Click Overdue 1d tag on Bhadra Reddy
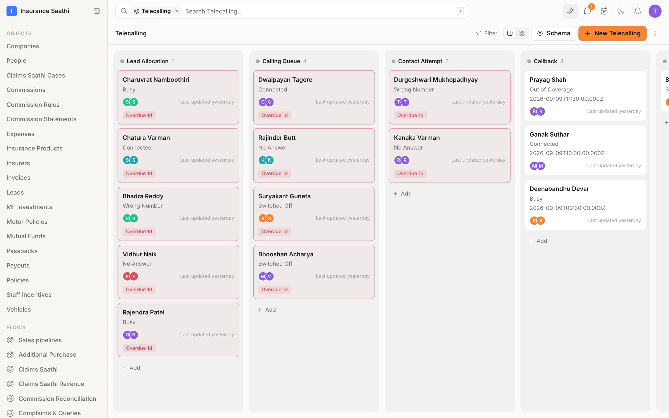Viewport: 669px width, 418px height. click(x=139, y=231)
